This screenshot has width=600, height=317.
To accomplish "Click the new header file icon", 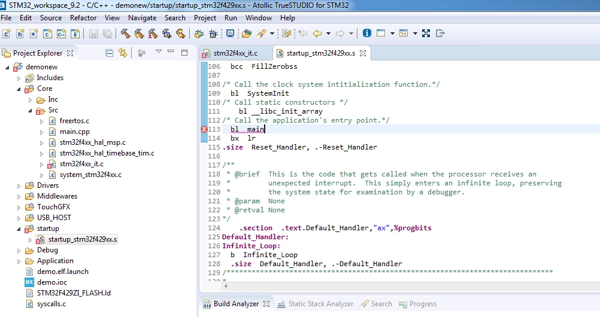I will (x=20, y=33).
